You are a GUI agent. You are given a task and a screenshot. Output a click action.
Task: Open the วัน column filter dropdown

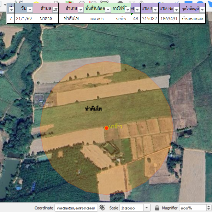(30, 10)
